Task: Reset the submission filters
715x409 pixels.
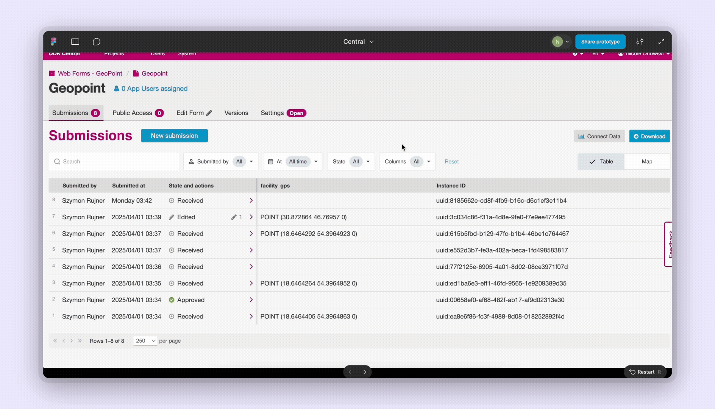Action: (x=451, y=162)
